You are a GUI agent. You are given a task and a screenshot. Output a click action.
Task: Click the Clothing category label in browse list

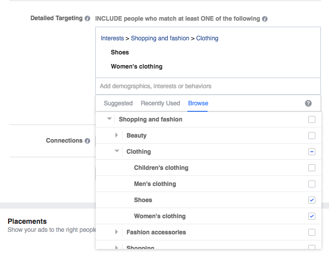(139, 152)
